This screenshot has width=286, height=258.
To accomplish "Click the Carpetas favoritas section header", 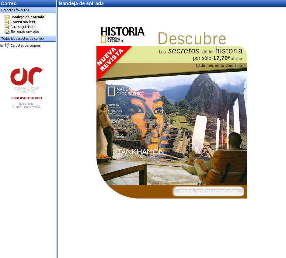I will (28, 10).
